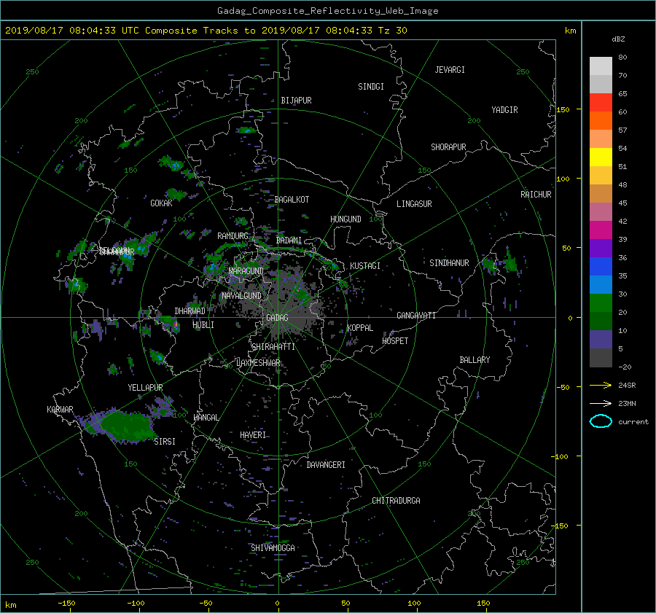Click the CHITRADURGA city label
The height and width of the screenshot is (613, 656).
[x=396, y=501]
